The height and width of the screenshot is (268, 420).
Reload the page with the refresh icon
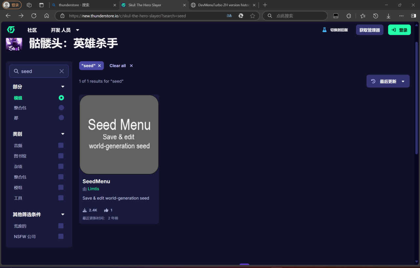pos(34,16)
